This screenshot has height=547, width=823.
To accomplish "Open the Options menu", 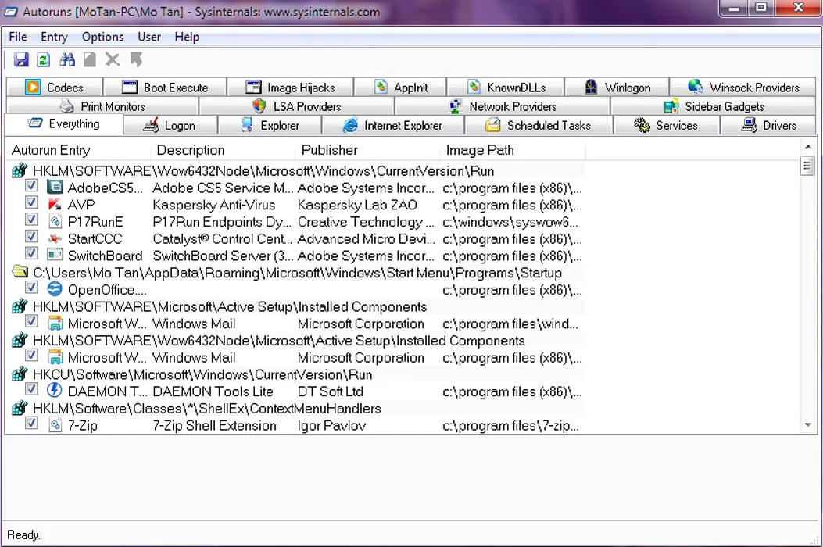I will [x=103, y=37].
